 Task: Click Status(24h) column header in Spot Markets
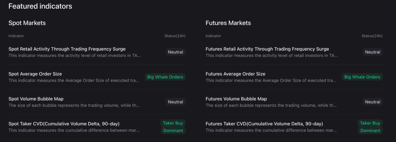pos(175,36)
